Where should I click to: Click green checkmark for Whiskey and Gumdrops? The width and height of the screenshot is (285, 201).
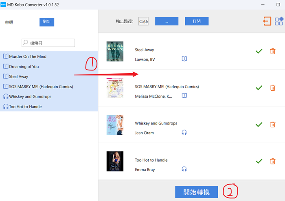pos(259,125)
